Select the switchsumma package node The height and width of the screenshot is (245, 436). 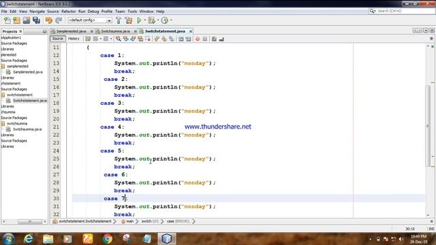click(x=17, y=123)
